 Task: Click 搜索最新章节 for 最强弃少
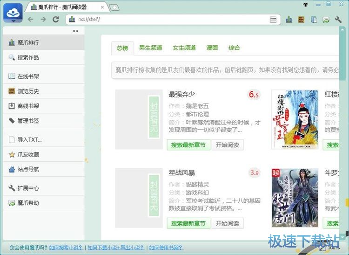(x=188, y=145)
